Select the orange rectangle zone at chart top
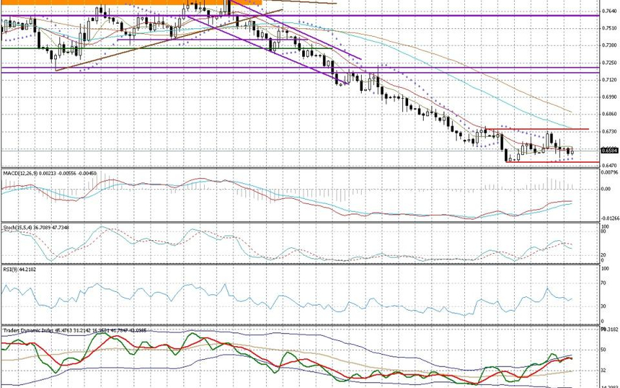This screenshot has height=388, width=620. coord(131,3)
